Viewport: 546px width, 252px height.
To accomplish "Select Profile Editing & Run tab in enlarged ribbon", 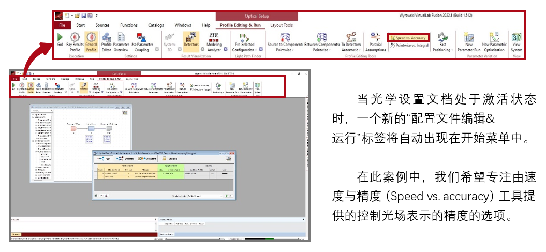I will pyautogui.click(x=241, y=25).
